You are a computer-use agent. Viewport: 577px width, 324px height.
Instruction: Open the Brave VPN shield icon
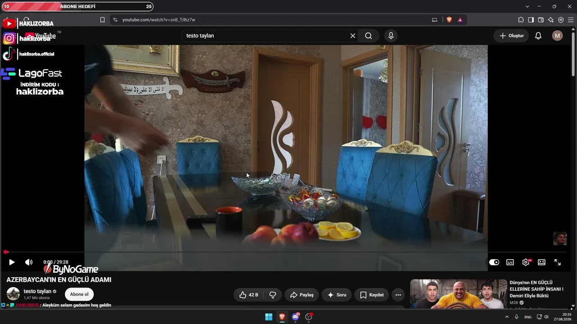click(x=561, y=20)
